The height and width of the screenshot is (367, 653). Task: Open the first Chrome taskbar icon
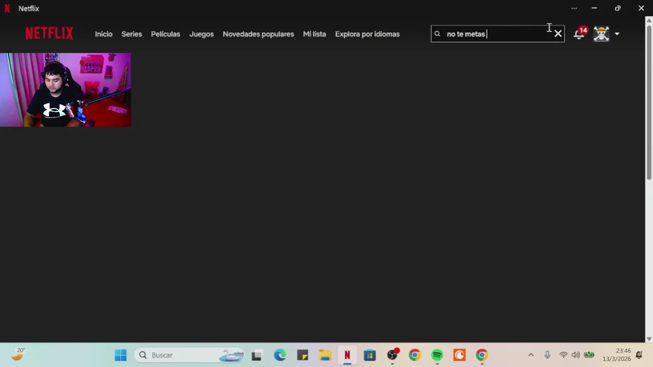point(415,355)
